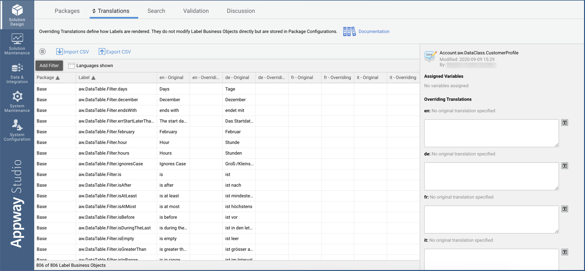Select row aw.DataTable.Filter.isDuringTheLast
This screenshot has width=585, height=271.
(x=227, y=228)
